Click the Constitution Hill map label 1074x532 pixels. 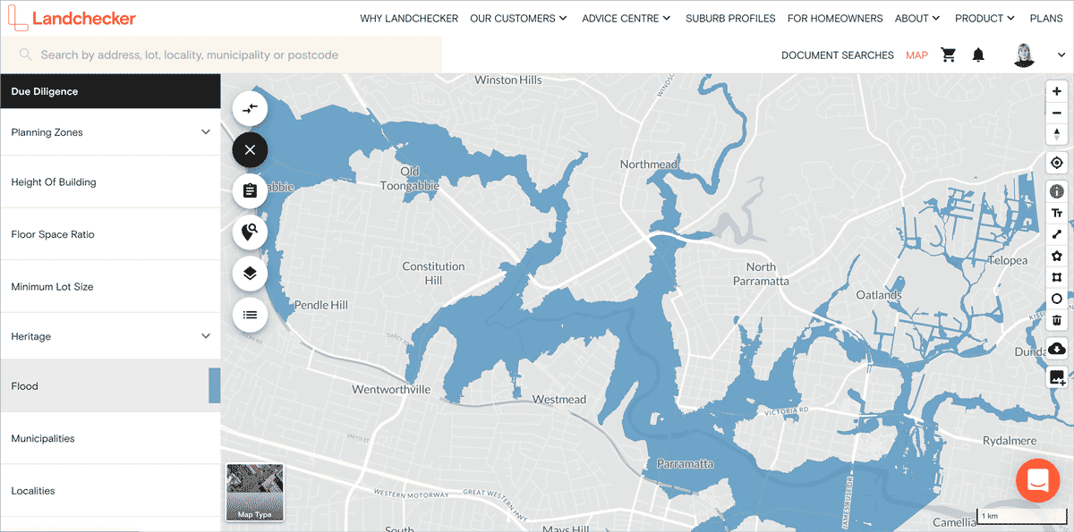433,273
